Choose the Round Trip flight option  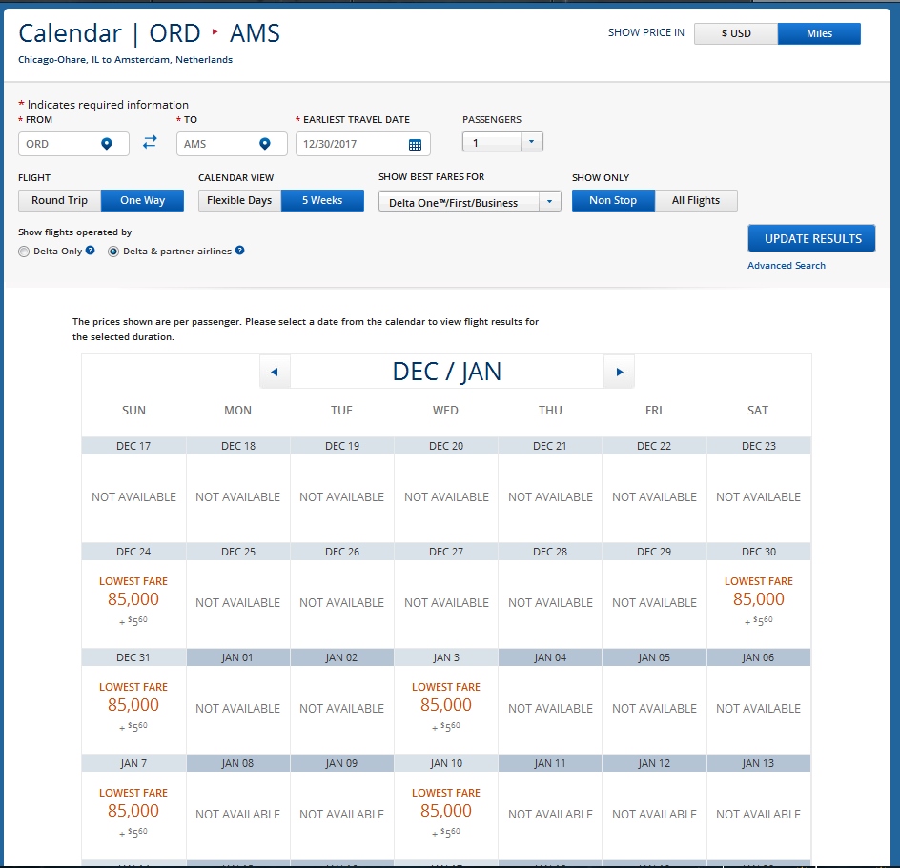click(x=59, y=201)
